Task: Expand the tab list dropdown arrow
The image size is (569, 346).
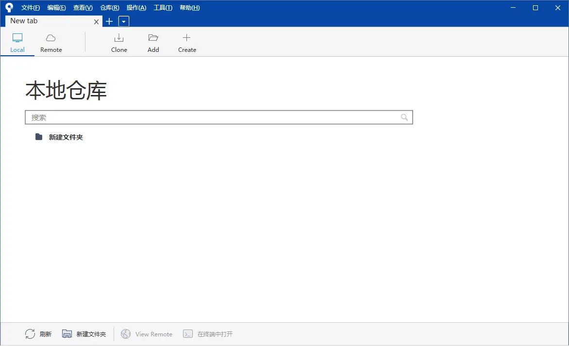Action: point(124,21)
